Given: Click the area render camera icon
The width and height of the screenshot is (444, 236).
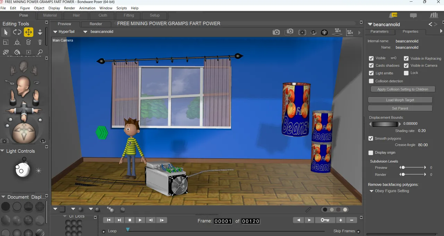Looking at the screenshot, I should coord(289,32).
